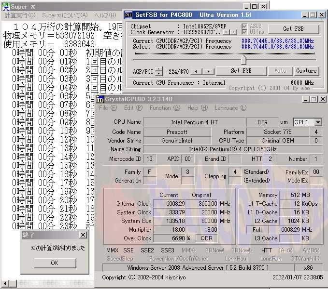Open 計算実行 menu in Super Pi
Screen dimensions: 328x289
click(x=20, y=15)
